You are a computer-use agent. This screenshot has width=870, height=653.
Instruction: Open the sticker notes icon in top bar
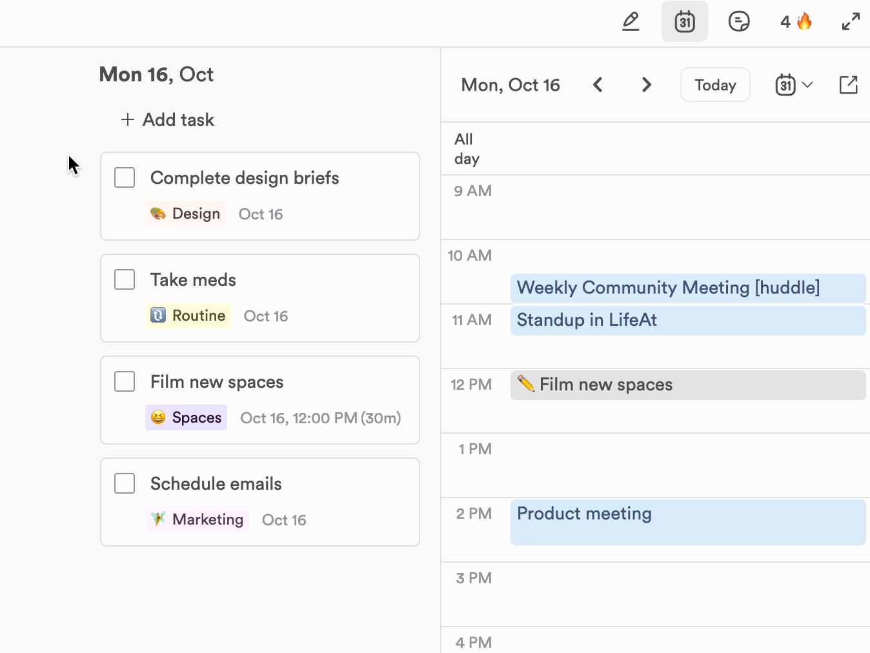(738, 22)
